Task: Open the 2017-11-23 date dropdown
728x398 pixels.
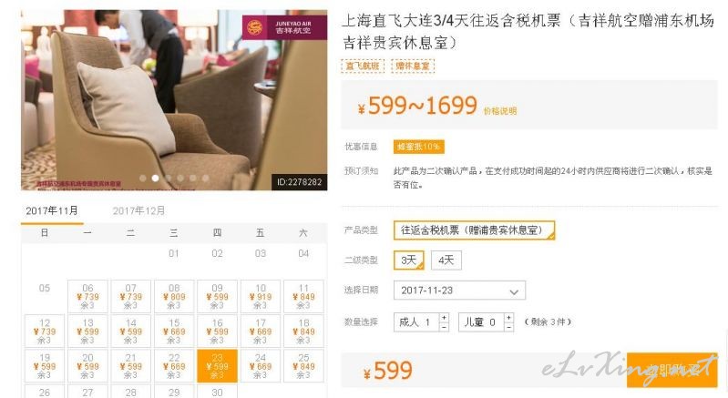Action: tap(459, 291)
